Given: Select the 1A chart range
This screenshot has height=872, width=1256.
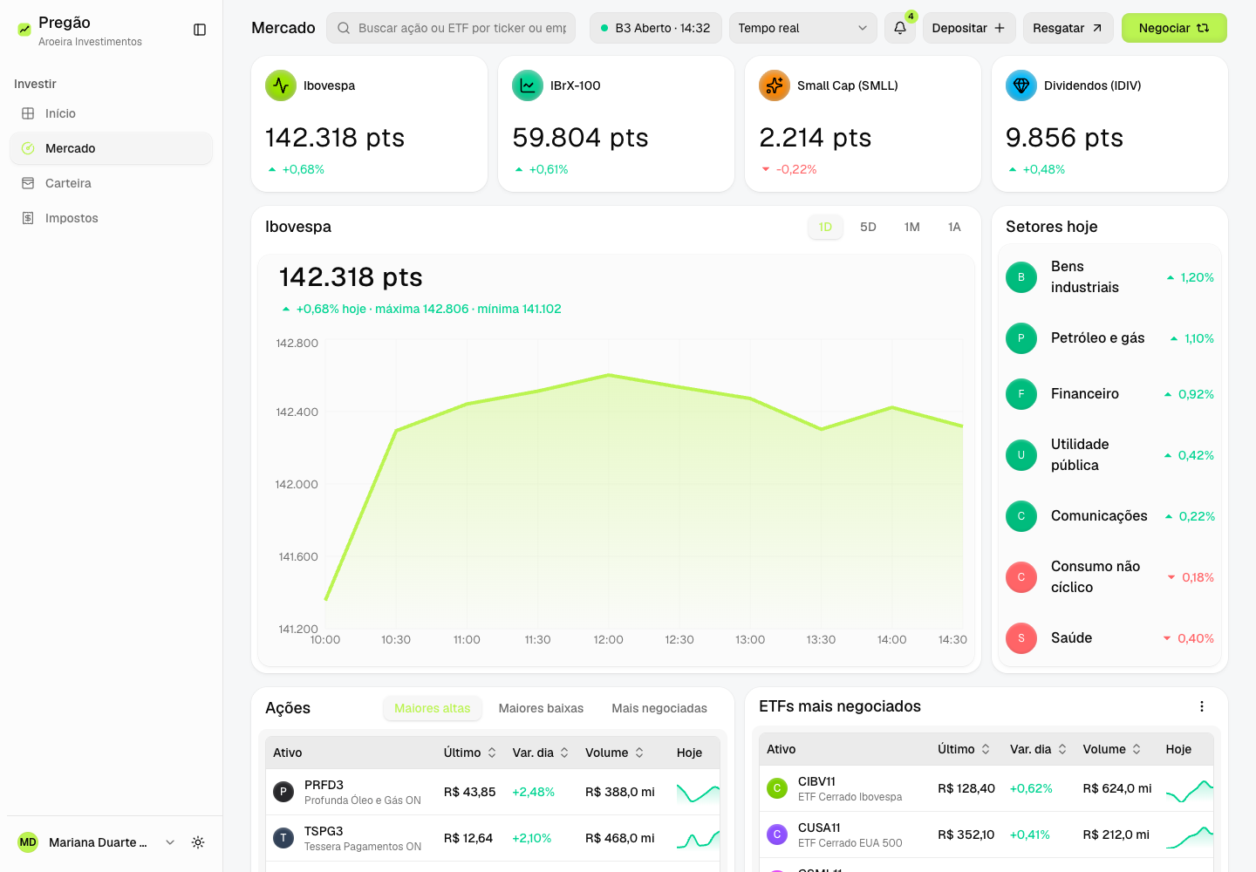Looking at the screenshot, I should [954, 227].
